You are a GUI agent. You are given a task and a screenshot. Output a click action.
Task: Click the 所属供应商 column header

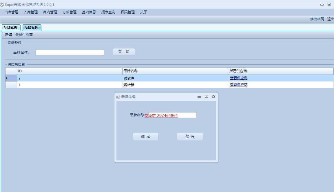[x=281, y=71]
